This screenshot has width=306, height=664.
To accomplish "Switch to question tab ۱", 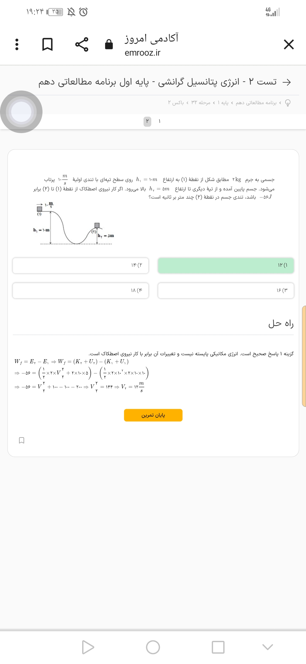I will point(160,121).
